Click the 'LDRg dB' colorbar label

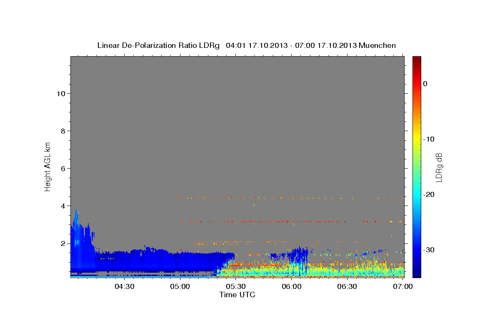point(439,167)
